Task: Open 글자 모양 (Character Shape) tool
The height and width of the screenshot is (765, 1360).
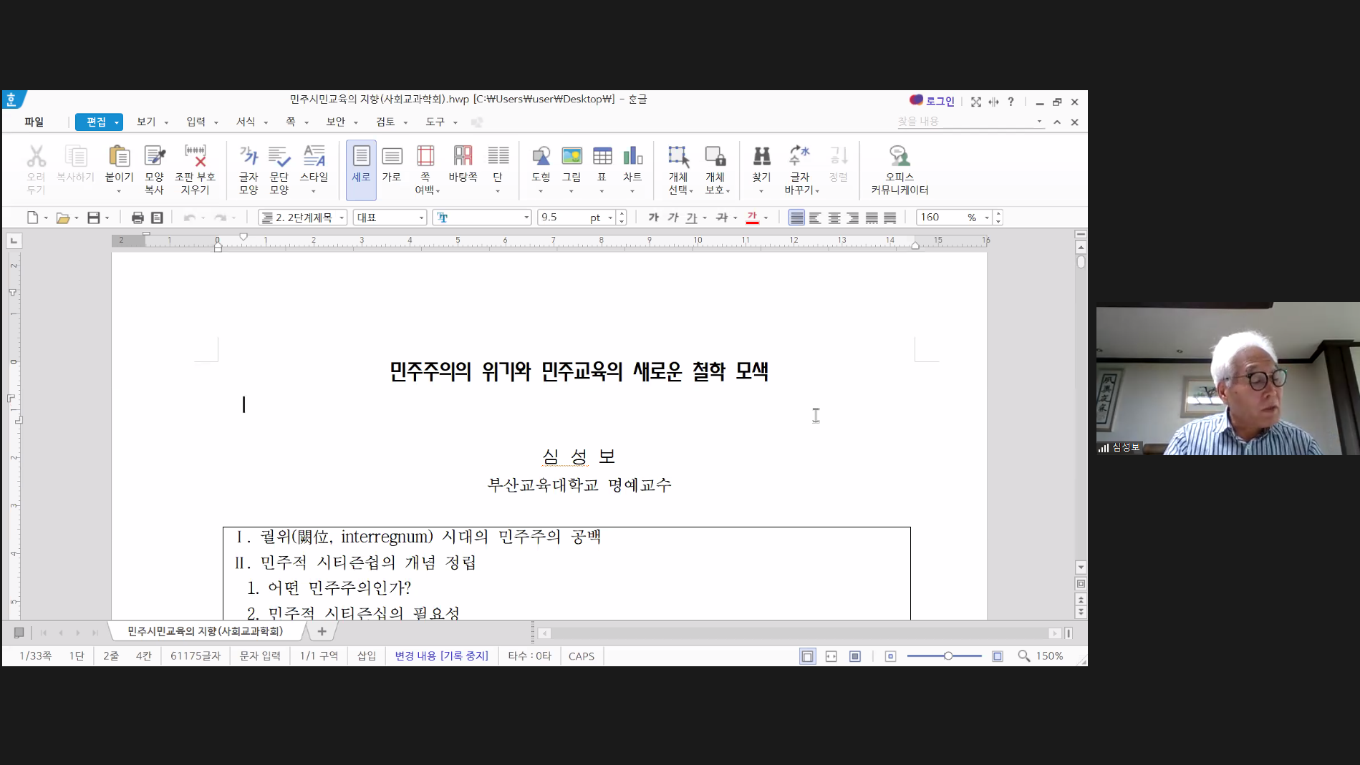Action: [x=249, y=156]
